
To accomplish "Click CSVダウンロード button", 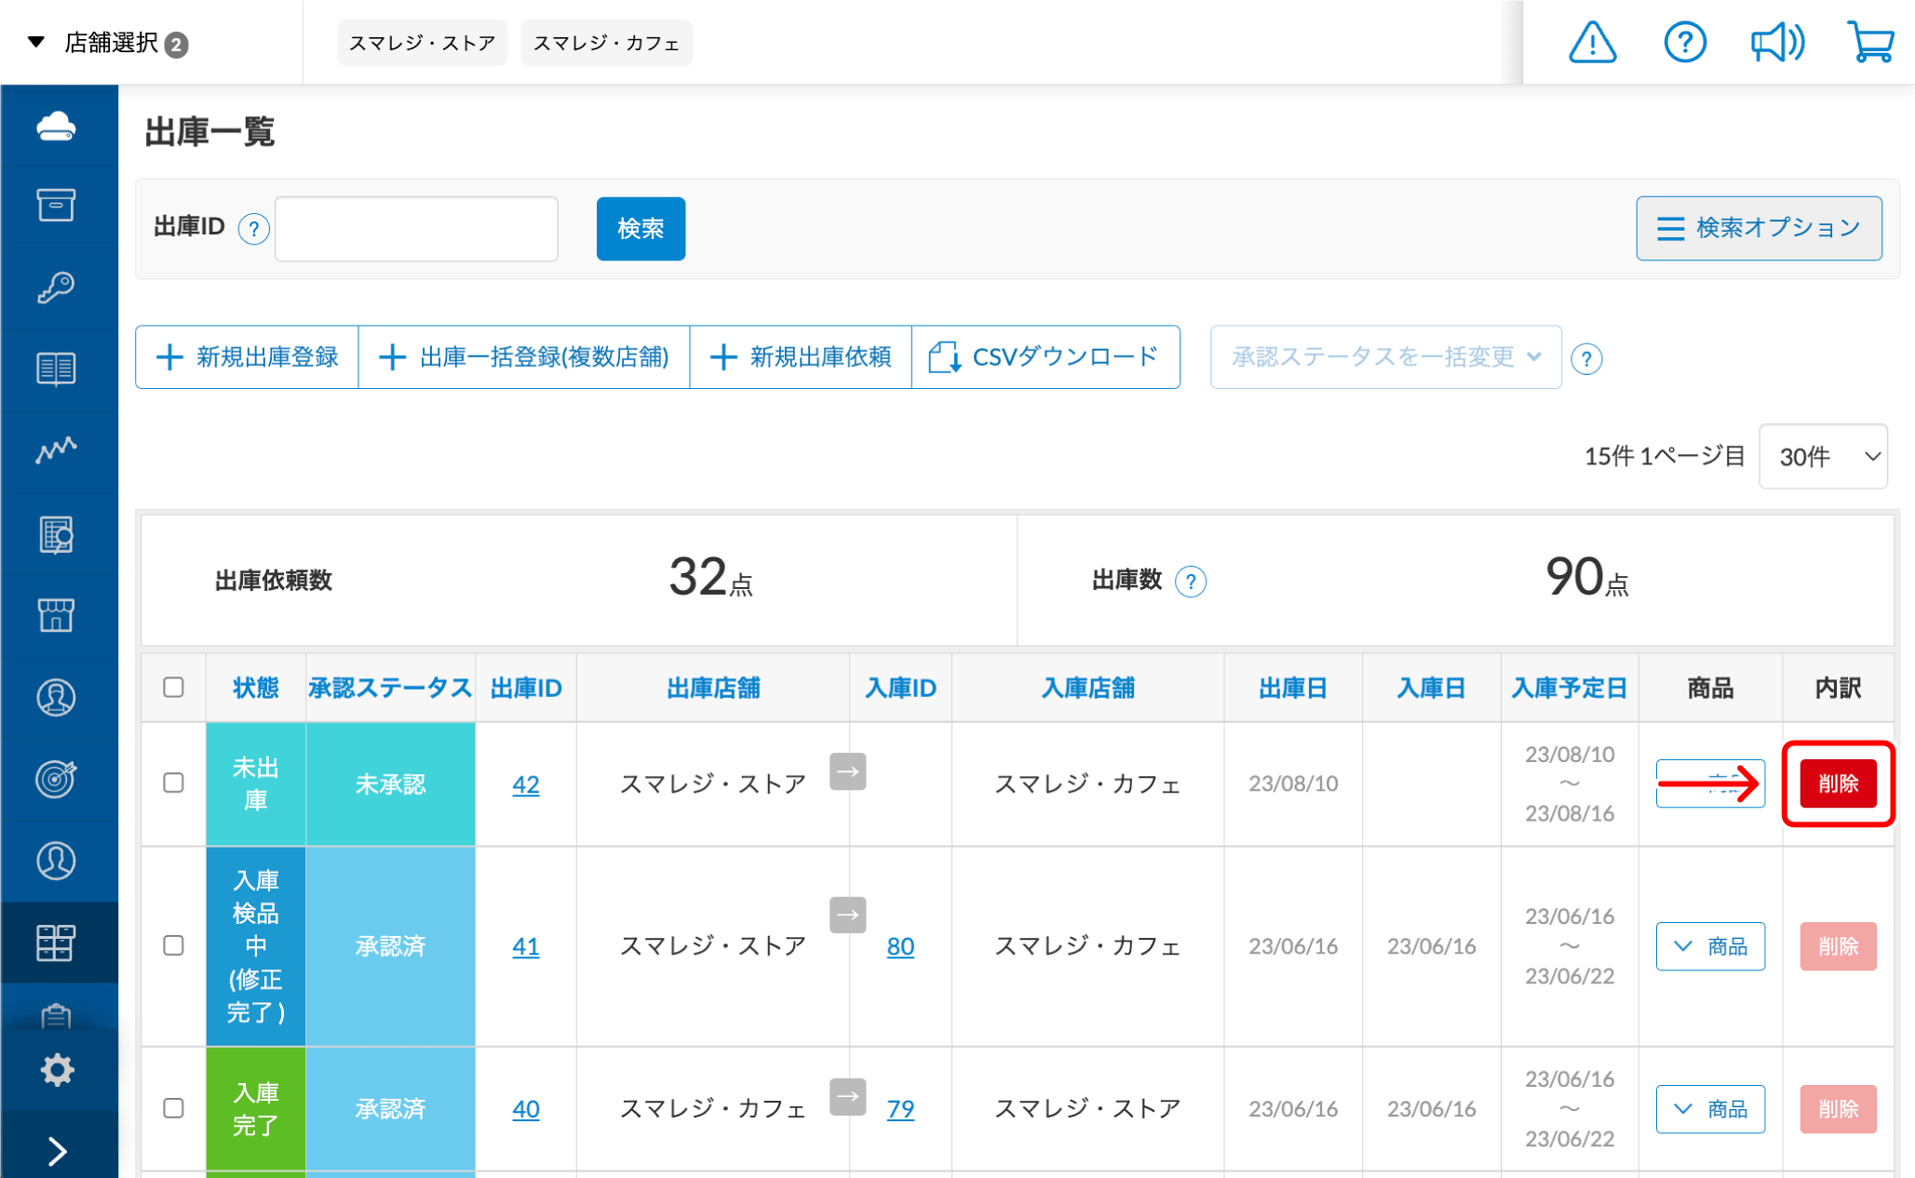I will (x=1045, y=356).
